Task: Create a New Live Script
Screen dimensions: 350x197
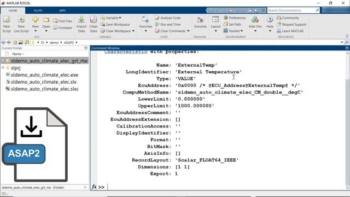Action: [21, 24]
